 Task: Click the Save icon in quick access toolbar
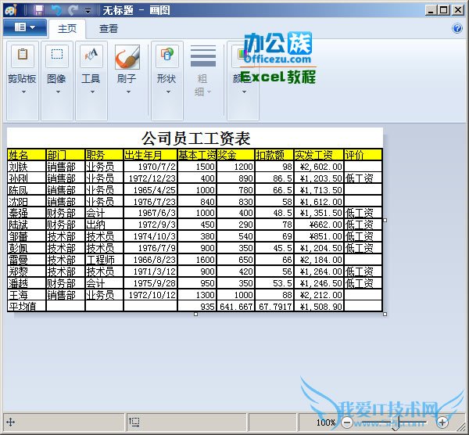[x=38, y=10]
